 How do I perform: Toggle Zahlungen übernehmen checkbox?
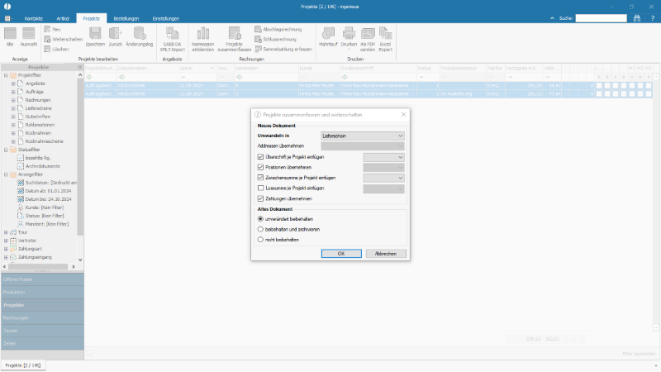[260, 198]
